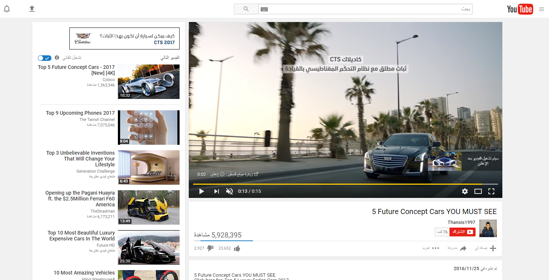
Task: Open Top 3 Unbelievable Inventions thumbnail
Action: tap(149, 167)
